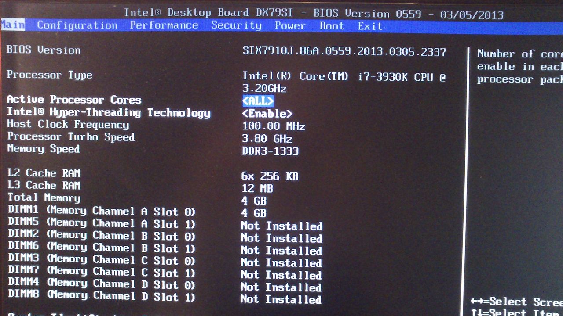The image size is (563, 316).
Task: Click DIMM7 Memory Channel C Slot 1 row
Action: [x=102, y=272]
